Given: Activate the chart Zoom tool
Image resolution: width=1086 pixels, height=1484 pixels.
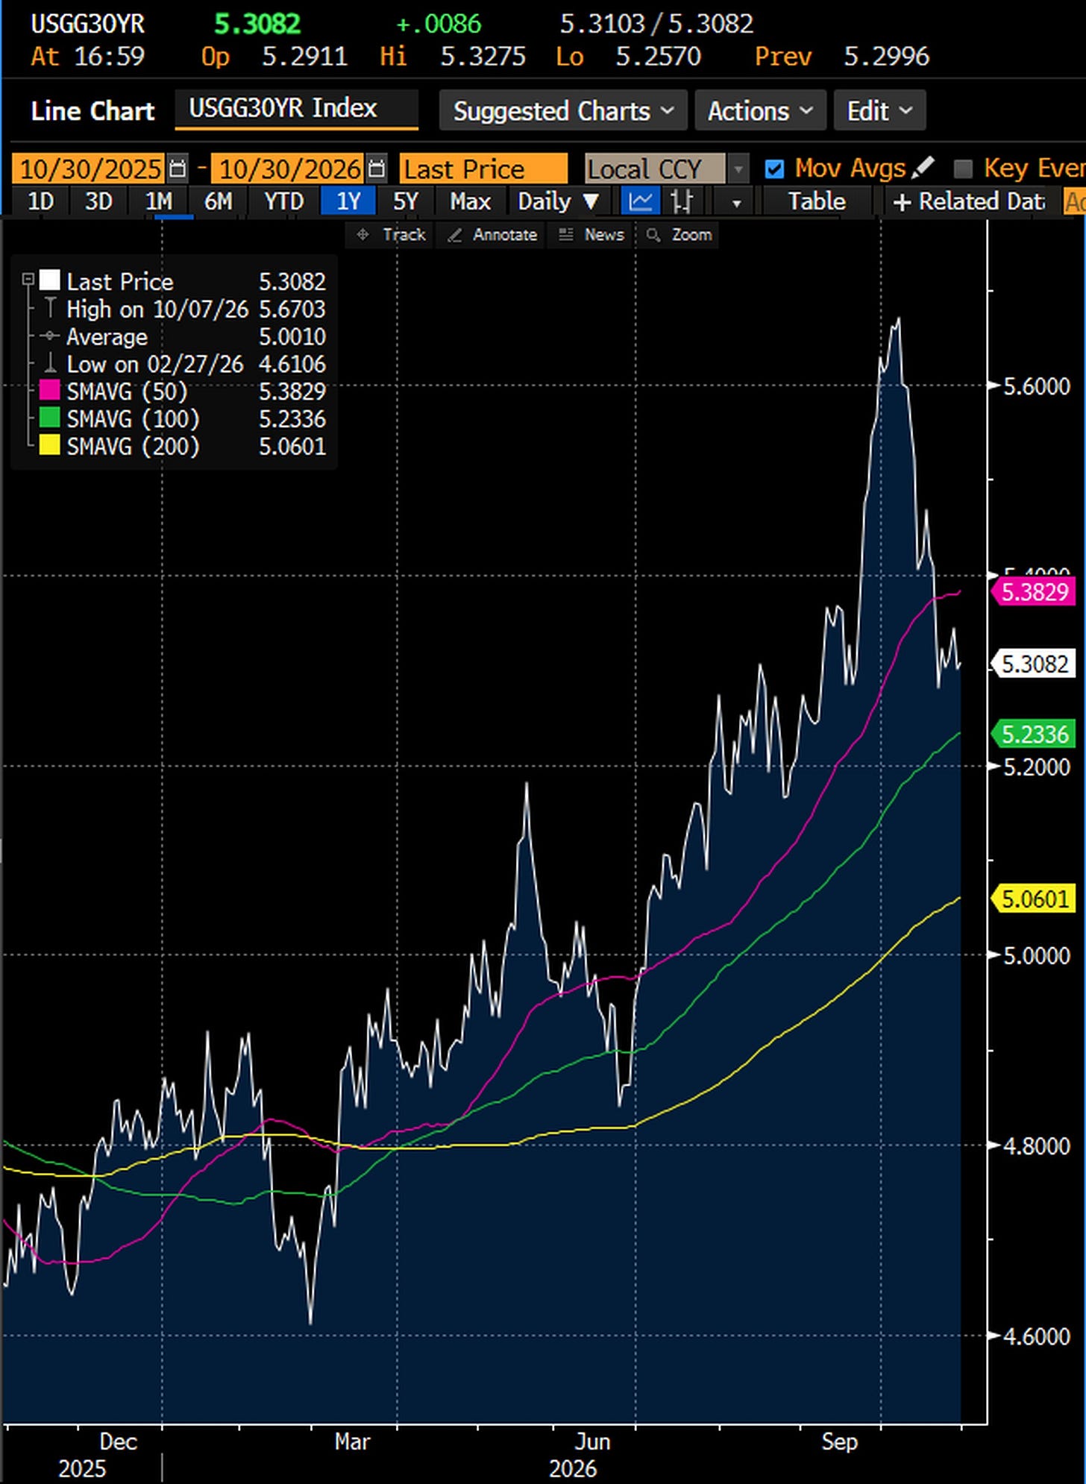Looking at the screenshot, I should coord(679,235).
